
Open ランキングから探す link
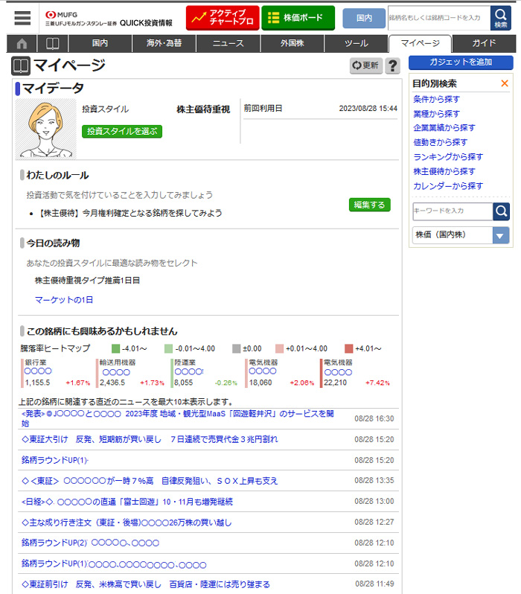pyautogui.click(x=448, y=156)
